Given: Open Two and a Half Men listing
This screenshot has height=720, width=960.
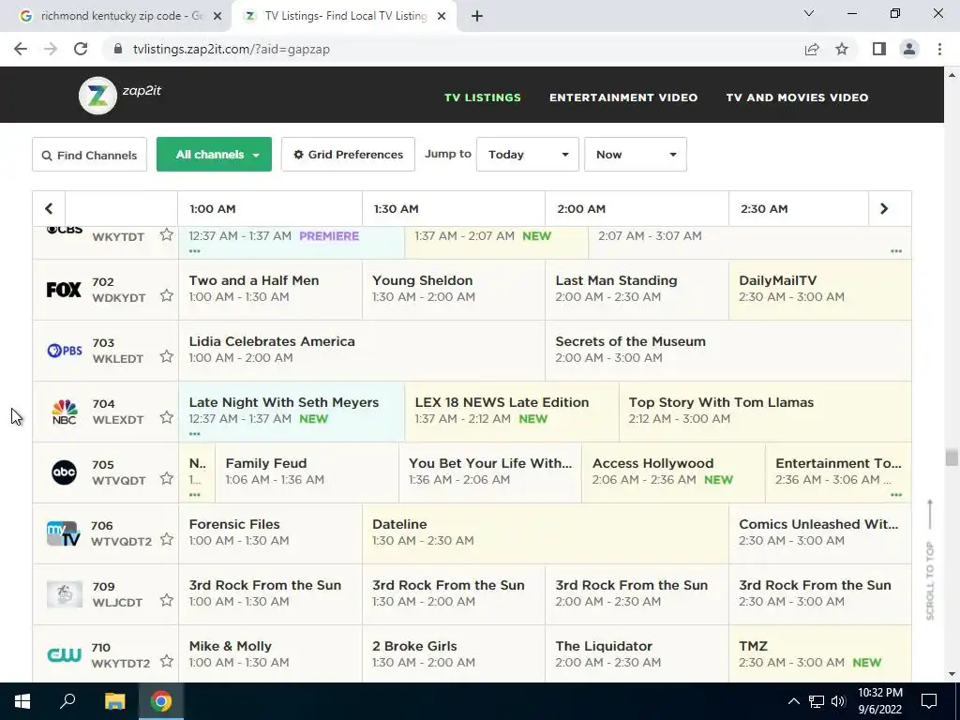Looking at the screenshot, I should point(270,289).
